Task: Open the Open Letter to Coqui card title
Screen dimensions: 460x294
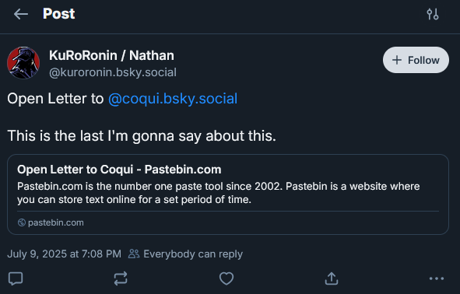Action: [119, 170]
